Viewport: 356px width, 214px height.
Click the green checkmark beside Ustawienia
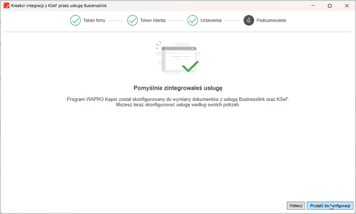pyautogui.click(x=193, y=21)
